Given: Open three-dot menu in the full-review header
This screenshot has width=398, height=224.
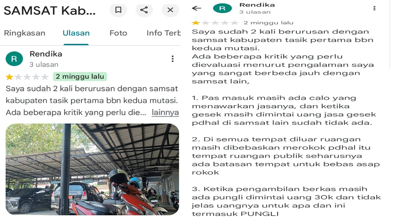Looking at the screenshot, I should (374, 8).
